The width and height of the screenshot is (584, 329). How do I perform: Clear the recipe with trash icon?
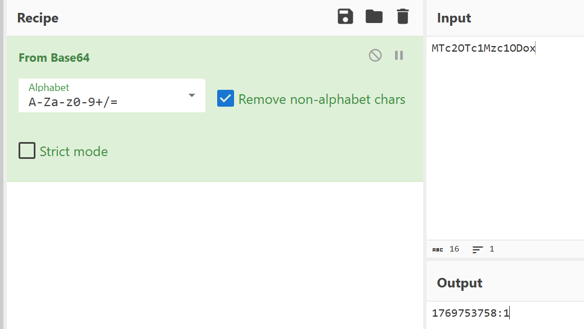point(403,17)
